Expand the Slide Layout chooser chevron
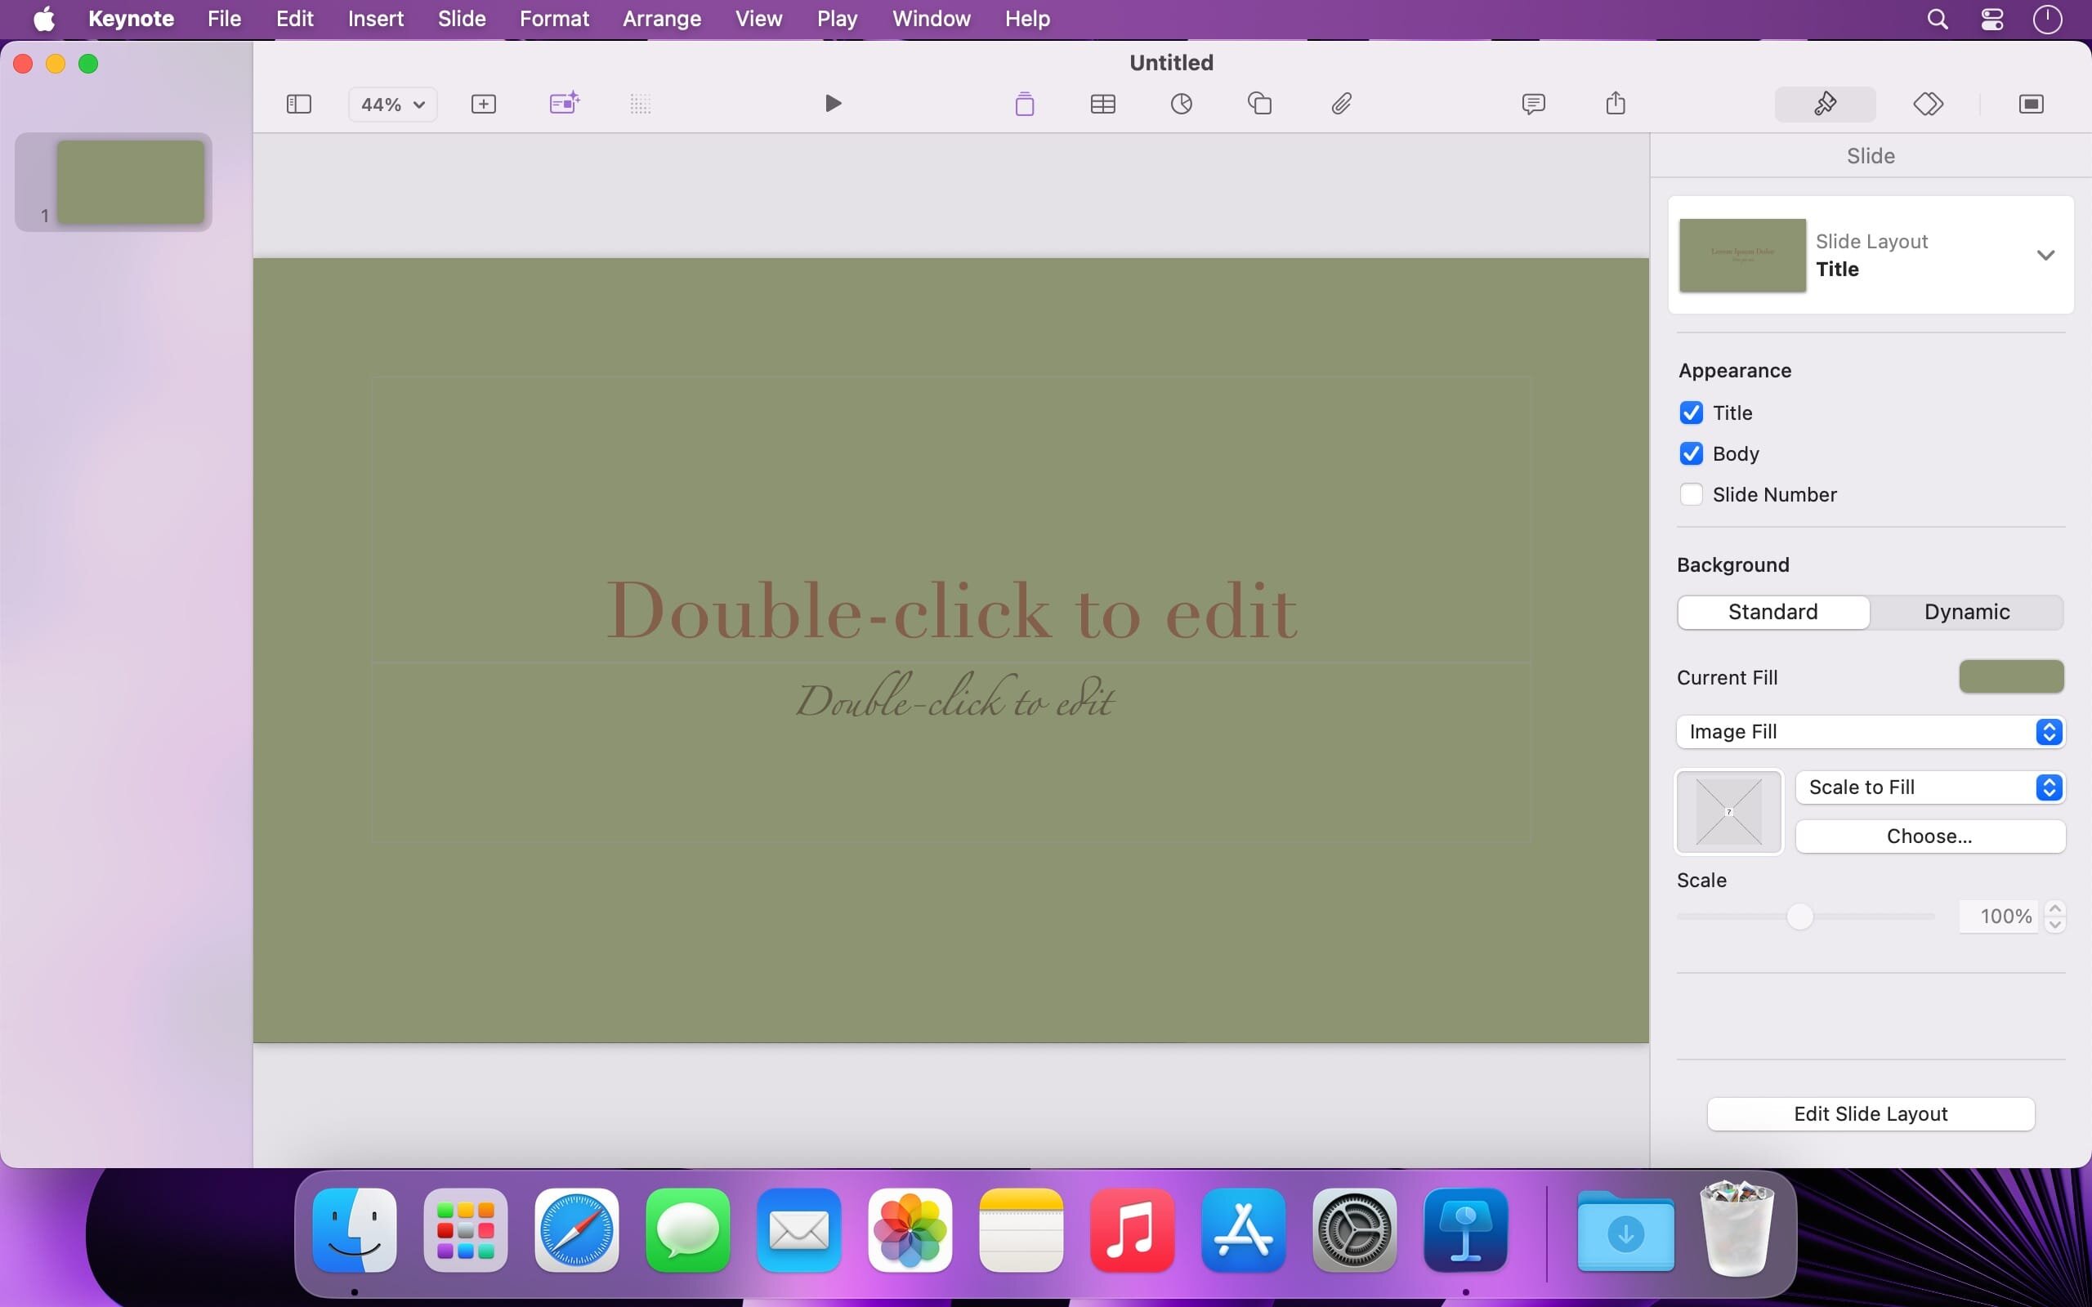 [2045, 255]
